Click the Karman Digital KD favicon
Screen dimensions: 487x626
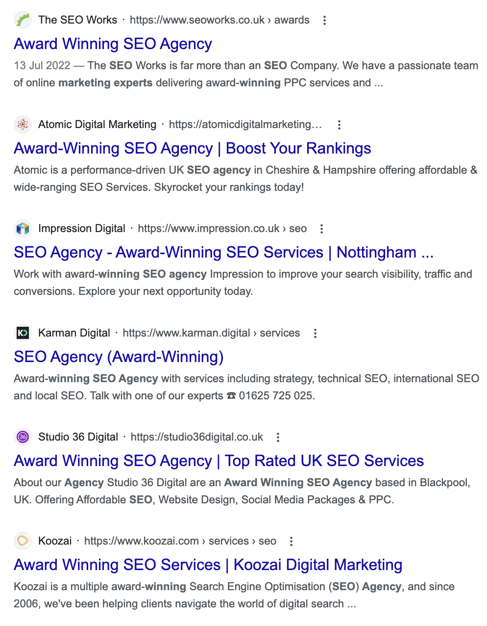[23, 333]
